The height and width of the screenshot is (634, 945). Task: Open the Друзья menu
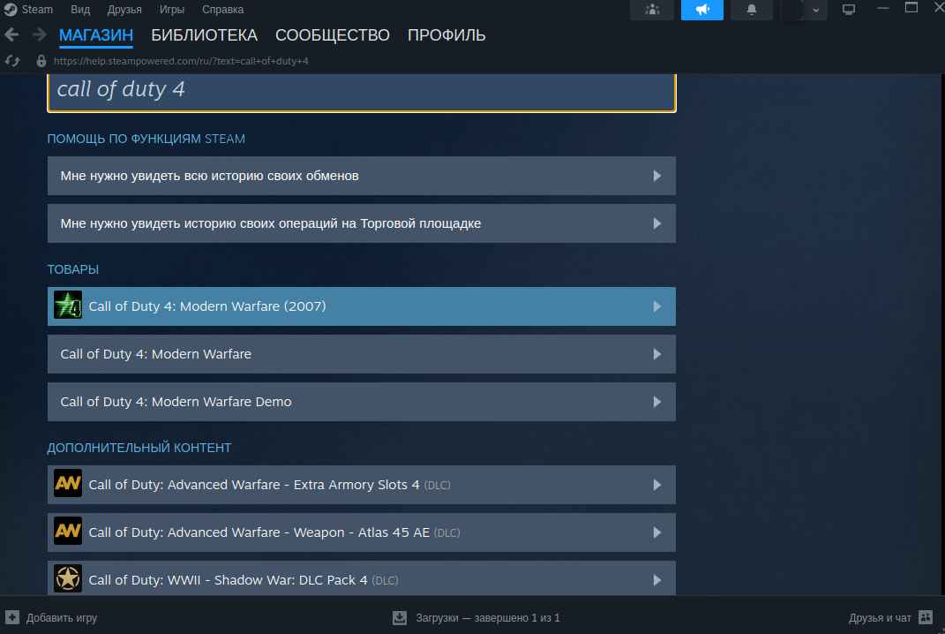(124, 10)
